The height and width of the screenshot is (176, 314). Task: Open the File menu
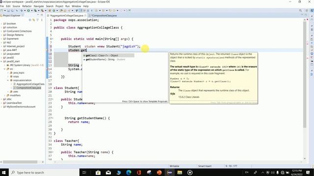coord(2,6)
